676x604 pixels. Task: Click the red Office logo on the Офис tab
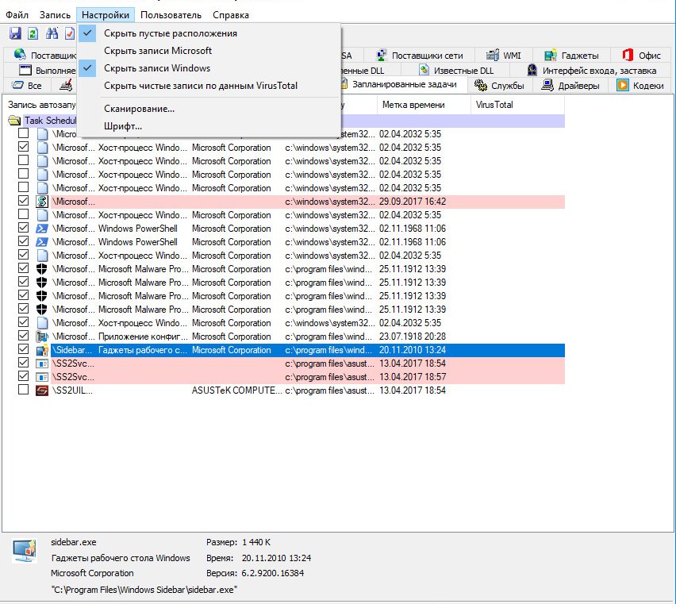click(628, 55)
